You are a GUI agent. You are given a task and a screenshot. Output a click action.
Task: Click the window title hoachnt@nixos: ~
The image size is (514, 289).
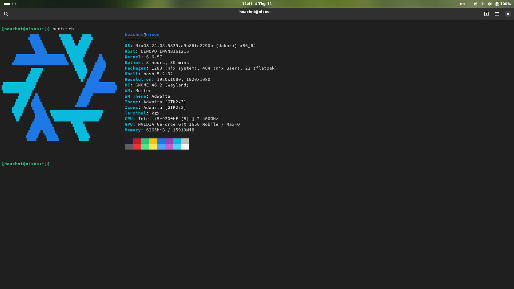257,12
